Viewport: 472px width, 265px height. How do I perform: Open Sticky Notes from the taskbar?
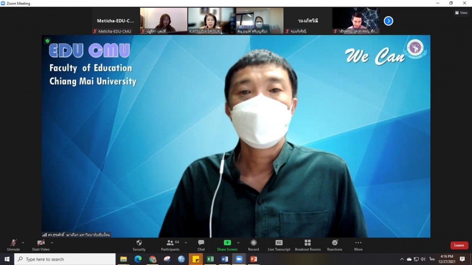(x=195, y=259)
